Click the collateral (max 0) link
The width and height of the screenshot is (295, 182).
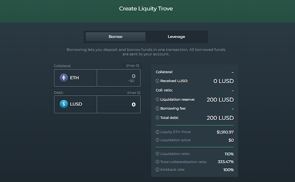pyautogui.click(x=133, y=65)
